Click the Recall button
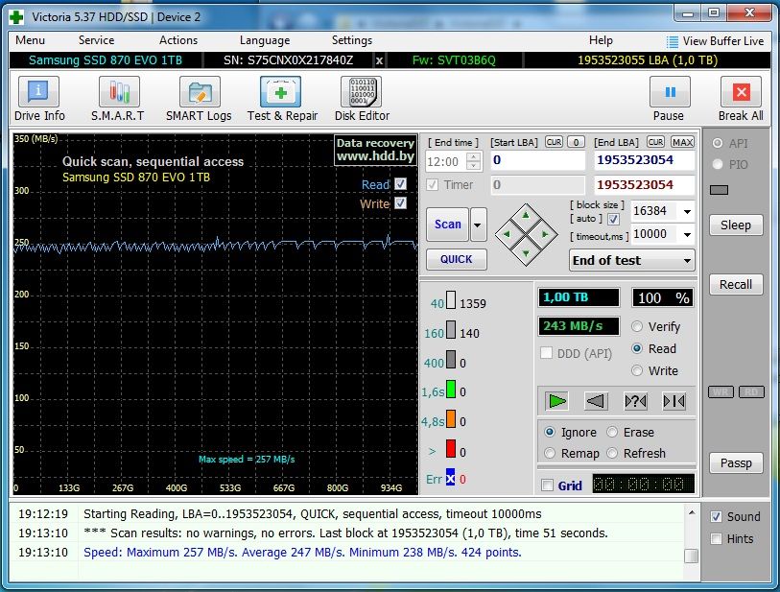 [x=736, y=285]
